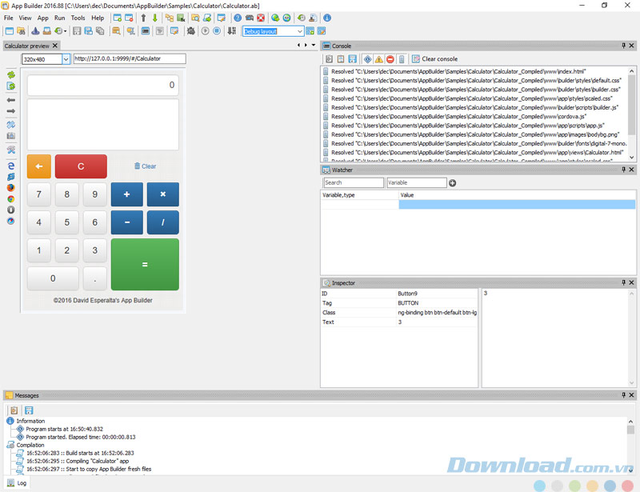Open preview in Firefox browser
The height and width of the screenshot is (492, 640).
pyautogui.click(x=11, y=187)
